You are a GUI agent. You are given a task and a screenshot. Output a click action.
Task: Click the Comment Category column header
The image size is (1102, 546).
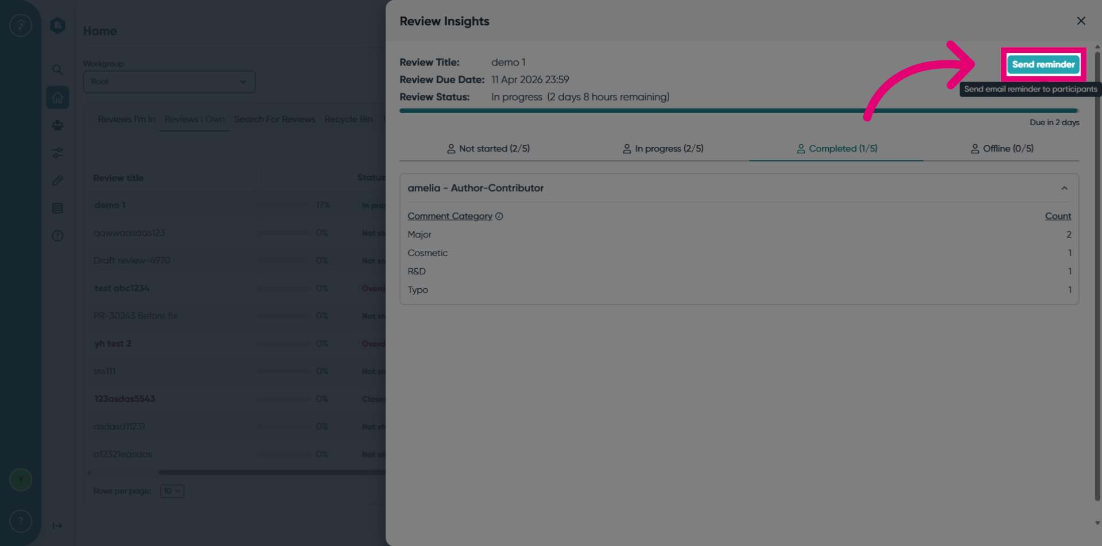(x=450, y=216)
